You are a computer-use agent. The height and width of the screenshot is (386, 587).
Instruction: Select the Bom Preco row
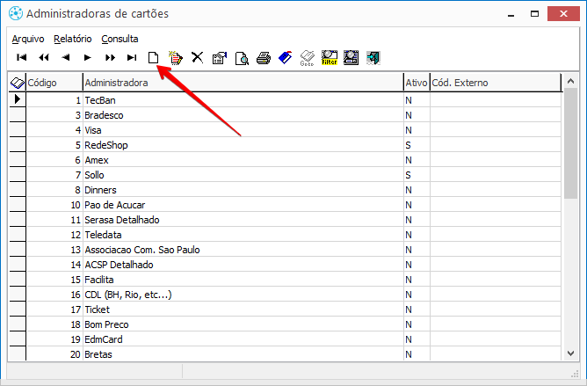(x=293, y=324)
